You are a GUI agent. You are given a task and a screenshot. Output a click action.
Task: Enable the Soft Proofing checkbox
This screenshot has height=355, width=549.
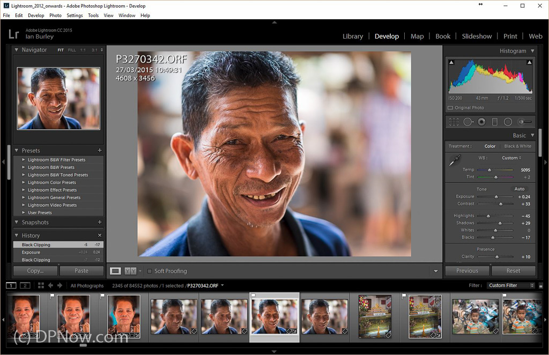pos(150,271)
